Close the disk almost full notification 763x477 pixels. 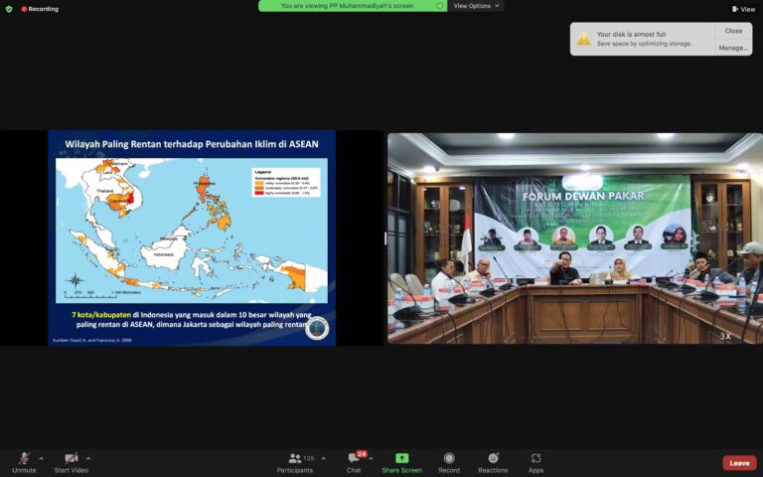point(733,31)
